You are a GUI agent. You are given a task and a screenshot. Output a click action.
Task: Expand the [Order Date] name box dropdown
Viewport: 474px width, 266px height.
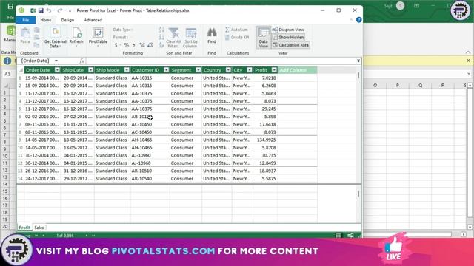[56, 61]
